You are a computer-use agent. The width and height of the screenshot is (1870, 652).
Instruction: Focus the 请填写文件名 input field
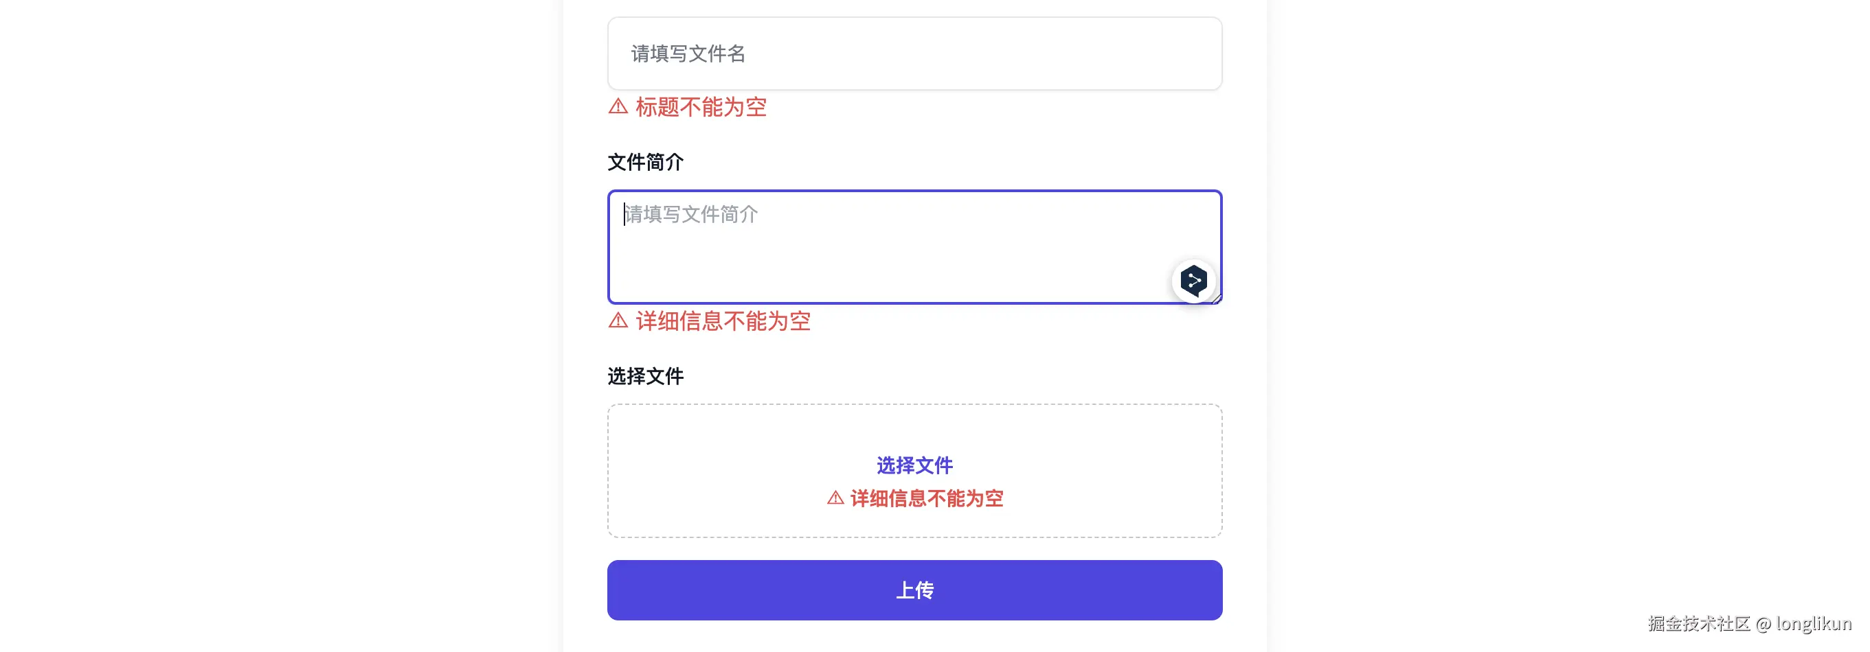coord(914,54)
